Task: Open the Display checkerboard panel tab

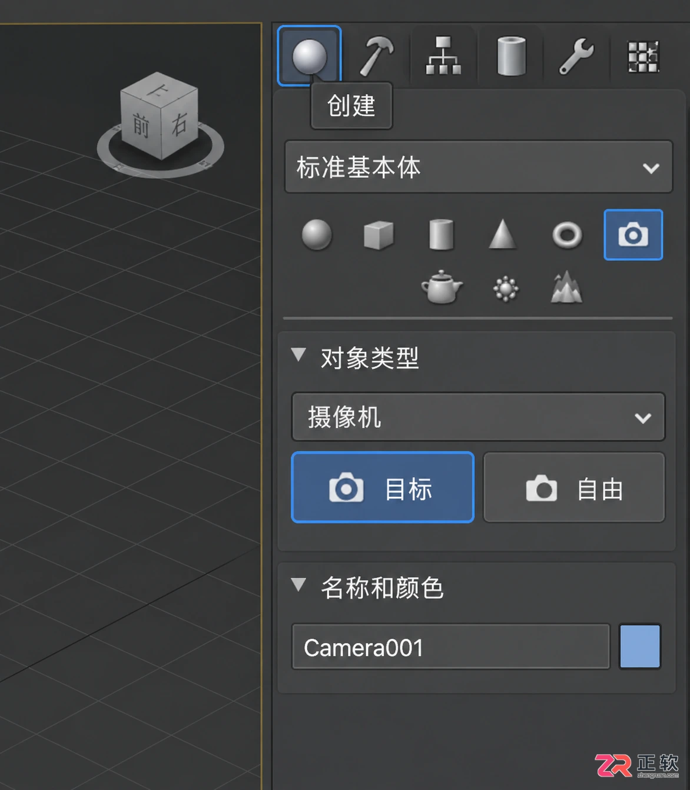Action: click(643, 56)
